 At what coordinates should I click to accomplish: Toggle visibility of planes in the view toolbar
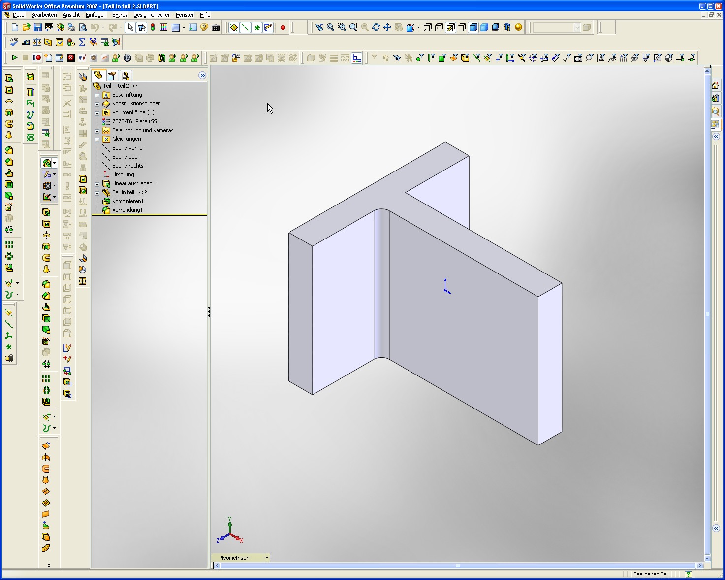coord(234,27)
